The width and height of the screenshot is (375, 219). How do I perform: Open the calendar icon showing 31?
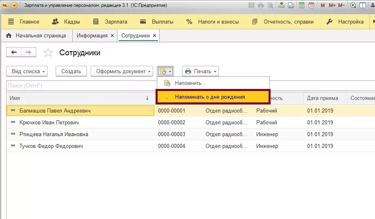(311, 5)
